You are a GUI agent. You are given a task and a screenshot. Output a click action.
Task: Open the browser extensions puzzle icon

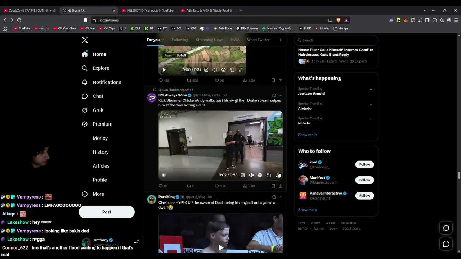click(413, 20)
